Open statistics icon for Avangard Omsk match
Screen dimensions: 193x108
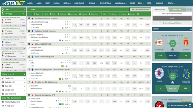pos(63,53)
